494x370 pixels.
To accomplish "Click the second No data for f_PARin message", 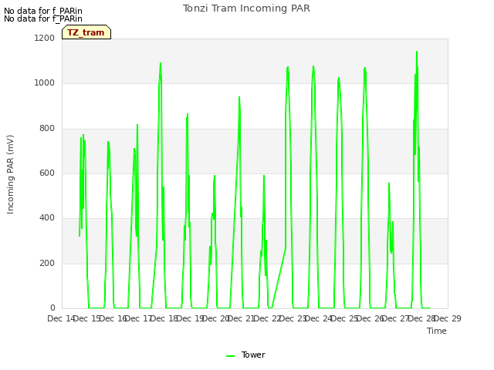I will coord(43,18).
